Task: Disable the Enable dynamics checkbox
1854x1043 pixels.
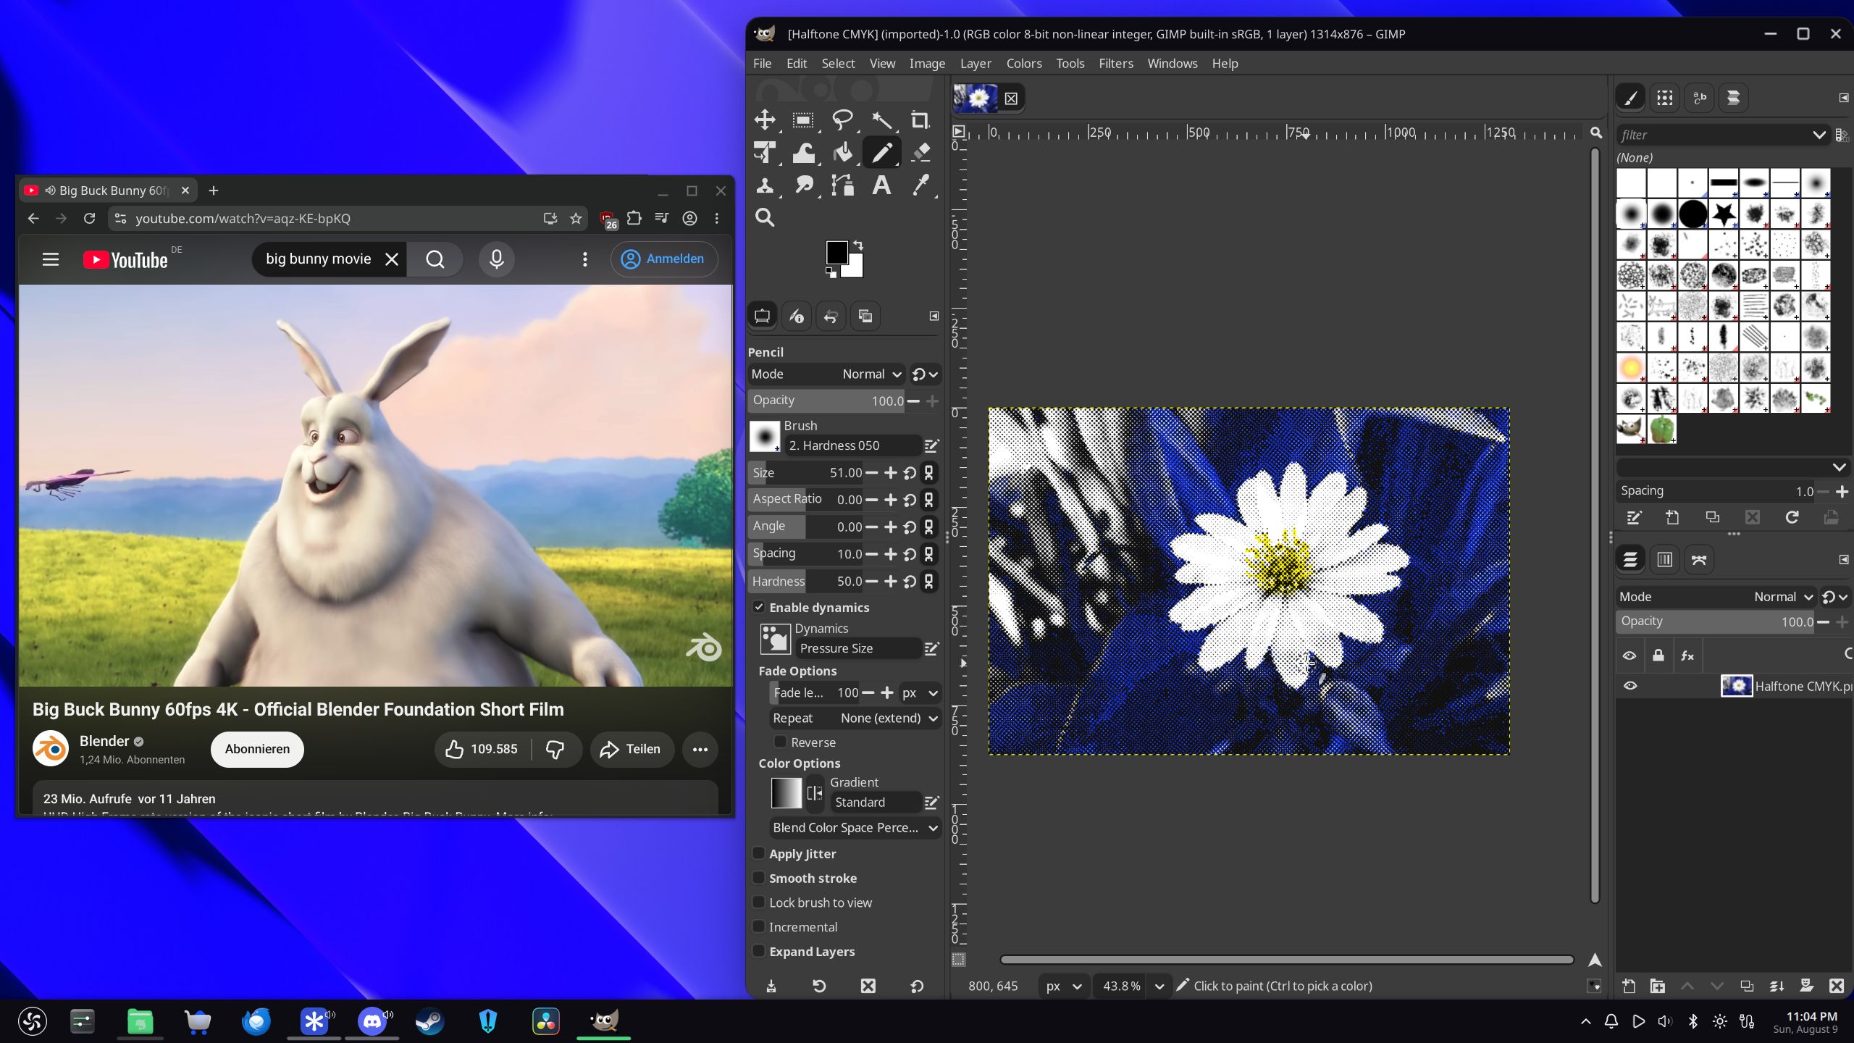Action: click(759, 607)
